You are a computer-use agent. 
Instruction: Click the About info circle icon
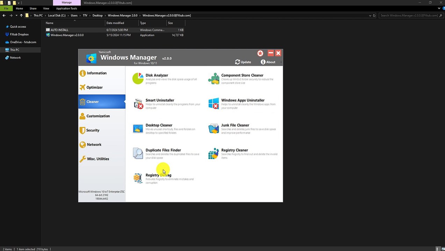point(263,62)
